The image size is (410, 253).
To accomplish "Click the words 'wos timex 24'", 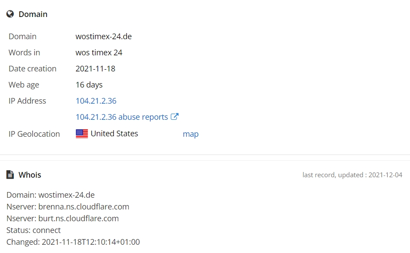I will click(x=99, y=53).
